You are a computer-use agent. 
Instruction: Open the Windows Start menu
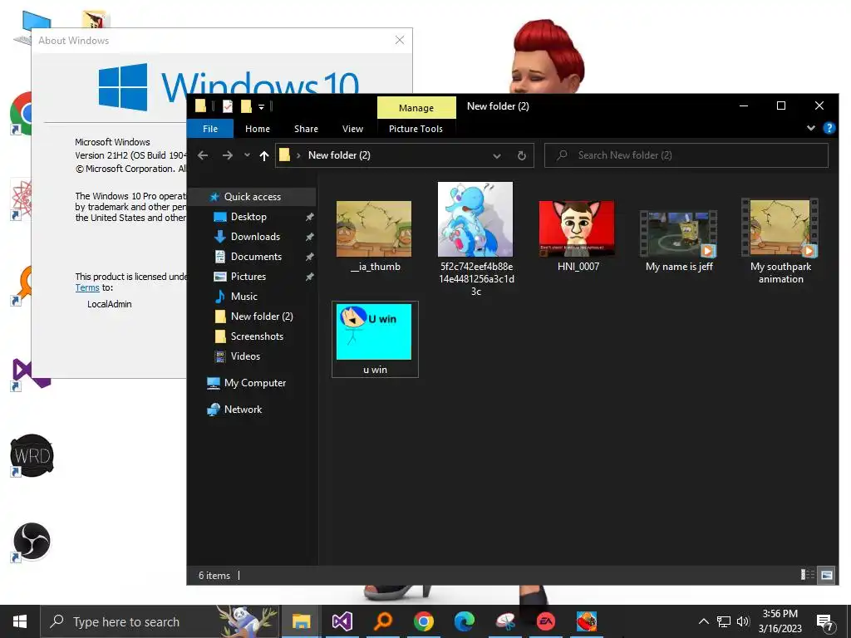click(20, 621)
